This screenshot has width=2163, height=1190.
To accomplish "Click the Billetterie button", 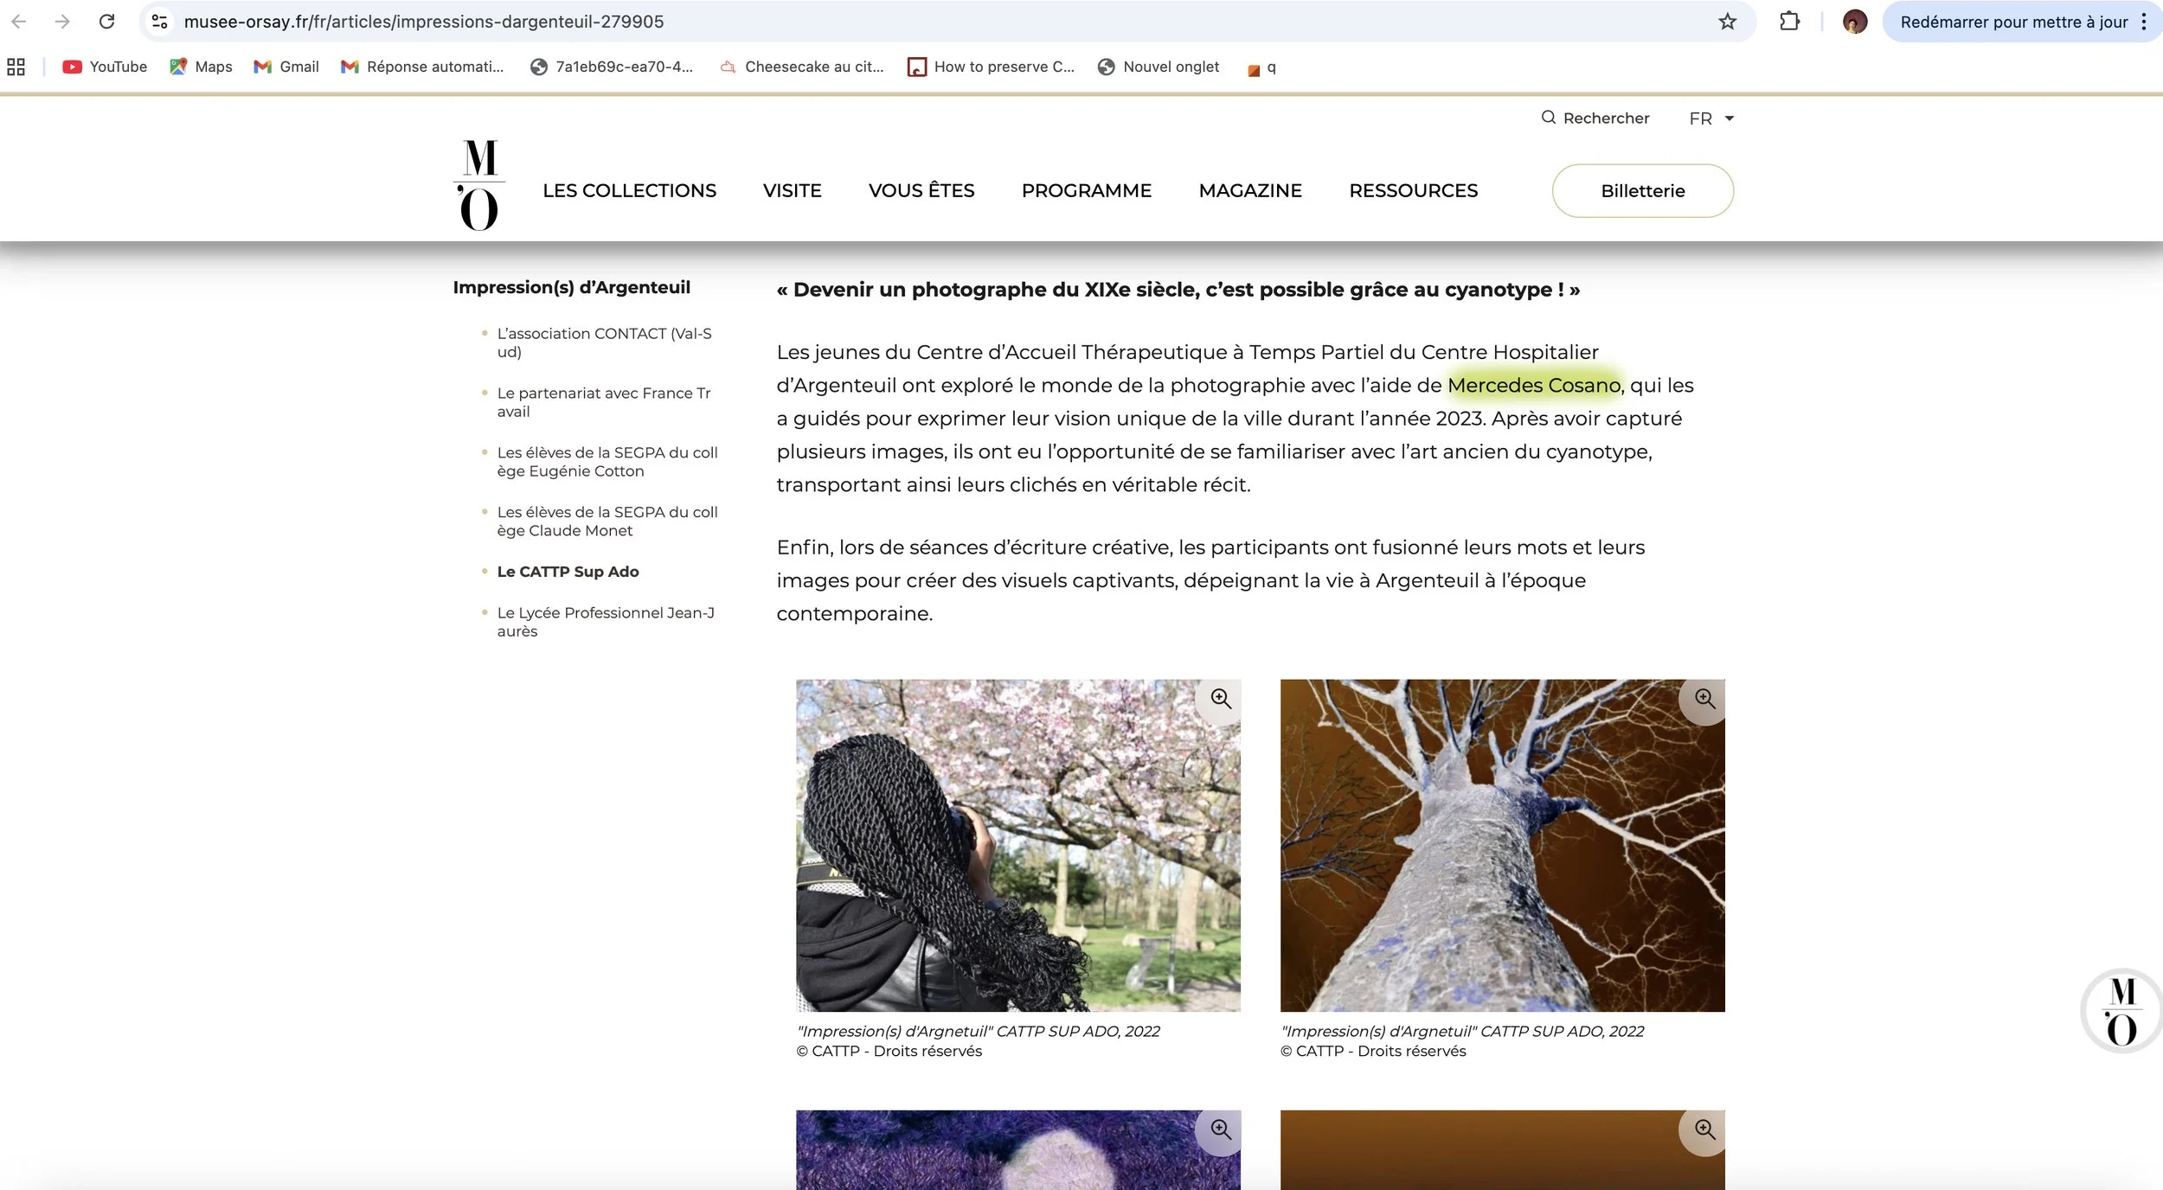I will coord(1641,190).
